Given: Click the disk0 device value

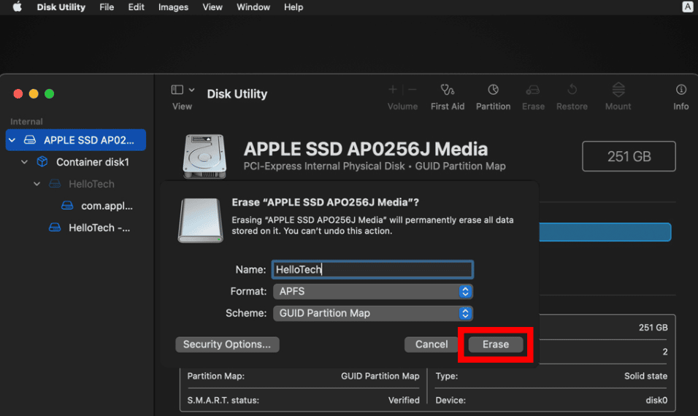Looking at the screenshot, I should (656, 400).
